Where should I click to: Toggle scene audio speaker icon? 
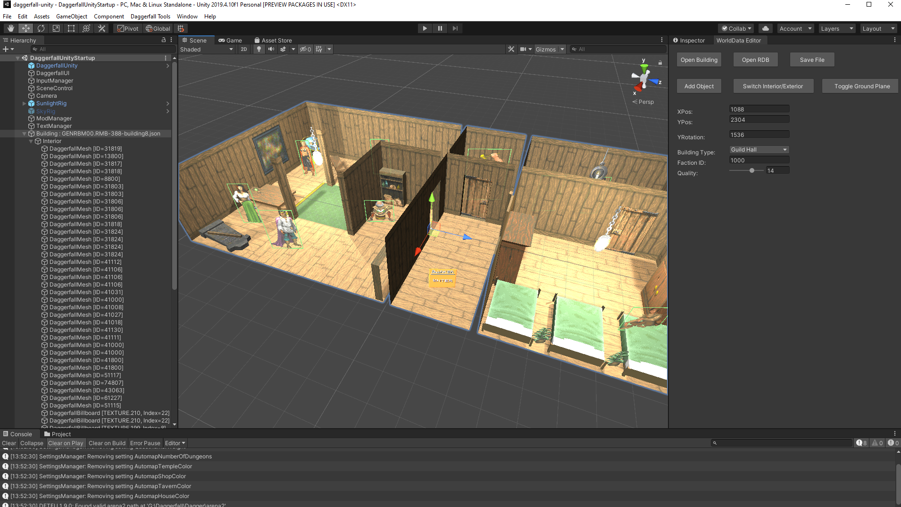tap(271, 49)
